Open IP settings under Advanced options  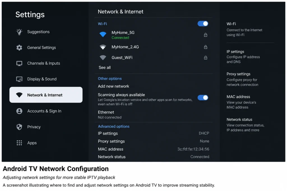153,133
